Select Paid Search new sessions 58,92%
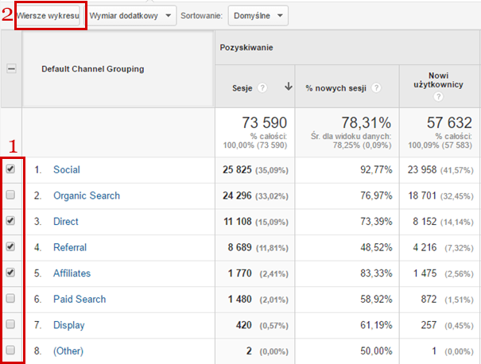 pyautogui.click(x=376, y=299)
